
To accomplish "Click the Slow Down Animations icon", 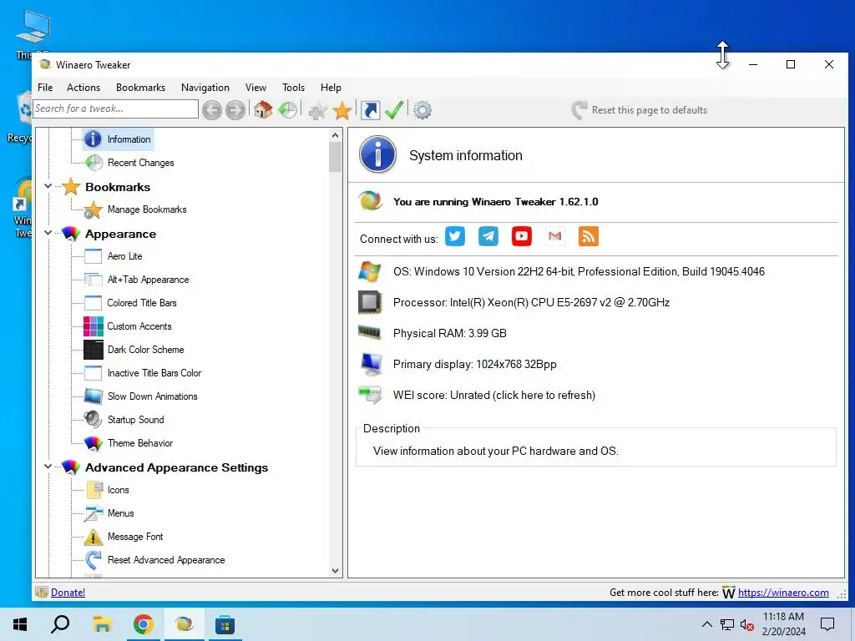I will click(x=94, y=396).
